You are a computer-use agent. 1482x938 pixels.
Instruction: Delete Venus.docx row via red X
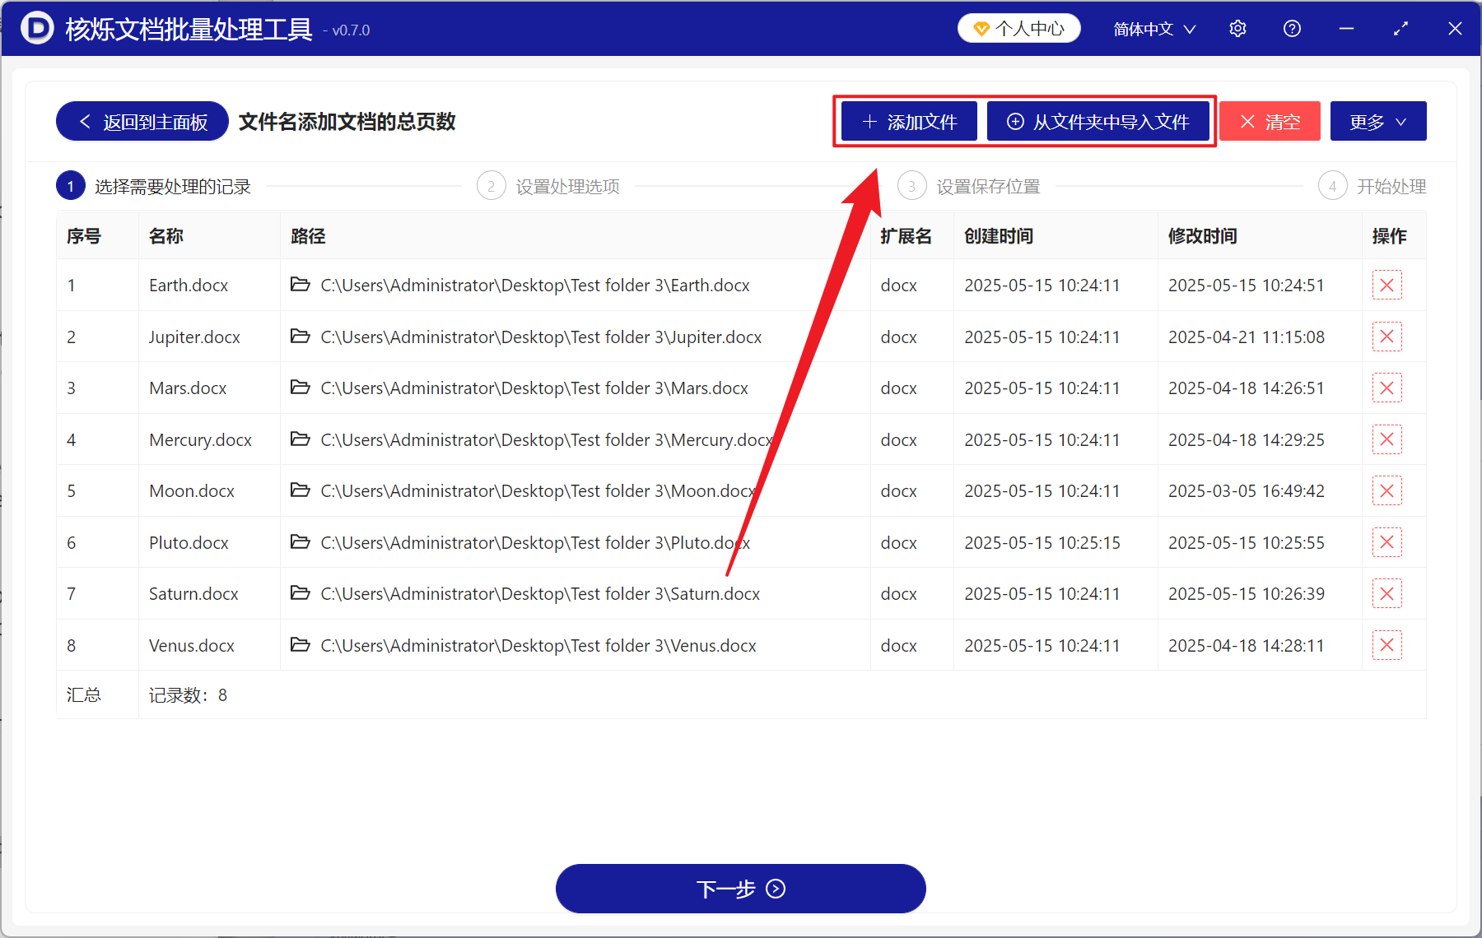pyautogui.click(x=1386, y=645)
